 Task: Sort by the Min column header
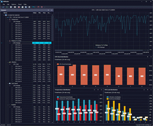[39, 13]
